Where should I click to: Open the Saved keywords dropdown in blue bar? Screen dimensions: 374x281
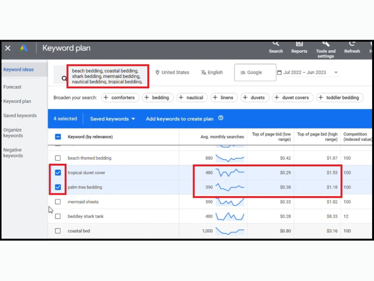(112, 119)
